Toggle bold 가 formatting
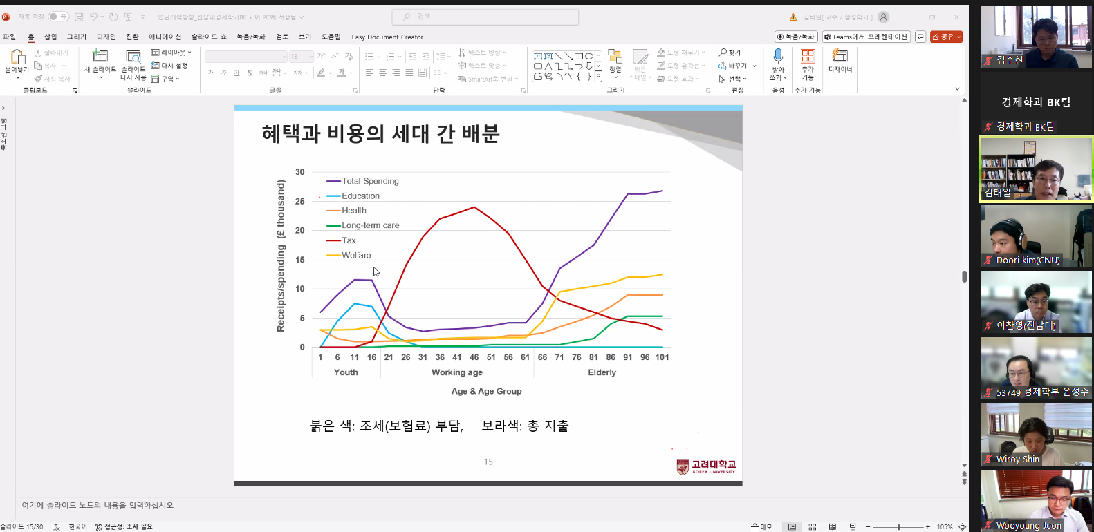This screenshot has width=1094, height=532. click(x=211, y=73)
